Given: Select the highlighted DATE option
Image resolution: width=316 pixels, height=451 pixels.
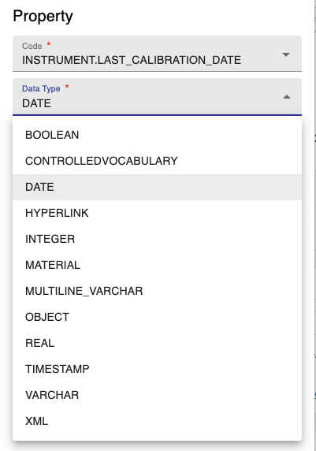Looking at the screenshot, I should click(x=157, y=187).
